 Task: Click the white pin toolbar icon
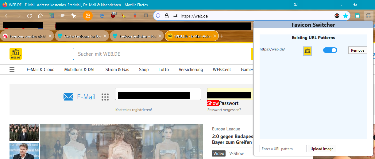(x=74, y=16)
